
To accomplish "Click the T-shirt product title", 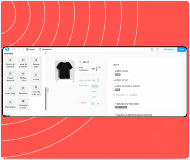I will pyautogui.click(x=84, y=62).
